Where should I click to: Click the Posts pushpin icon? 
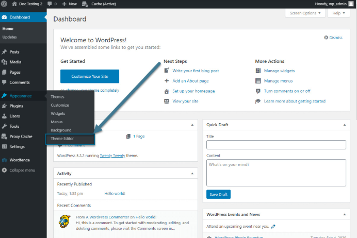pyautogui.click(x=4, y=52)
